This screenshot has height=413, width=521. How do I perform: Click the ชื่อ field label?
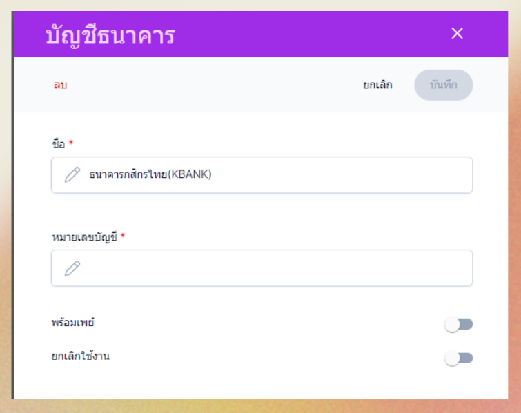(x=59, y=144)
